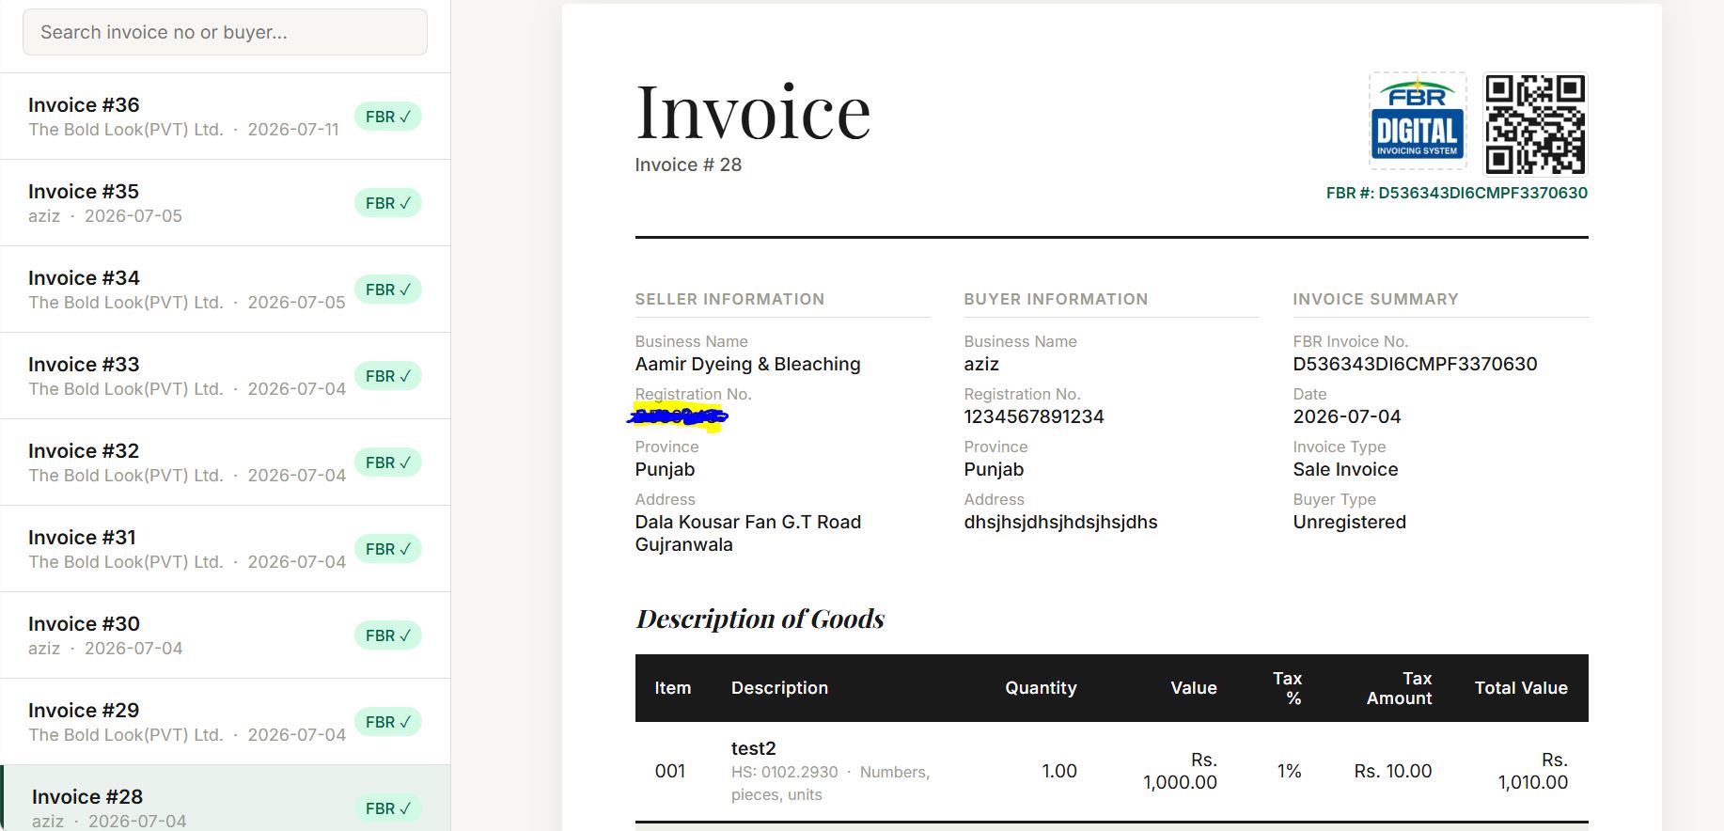
Task: Select Invoice #29 in the sidebar
Action: 225,722
